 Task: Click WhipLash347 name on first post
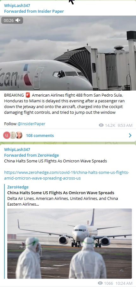[17, 5]
